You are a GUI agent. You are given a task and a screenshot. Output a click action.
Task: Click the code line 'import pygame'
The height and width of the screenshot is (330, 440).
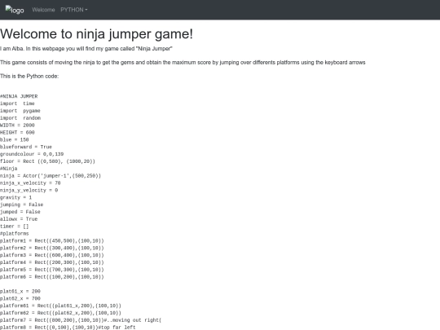coord(20,111)
